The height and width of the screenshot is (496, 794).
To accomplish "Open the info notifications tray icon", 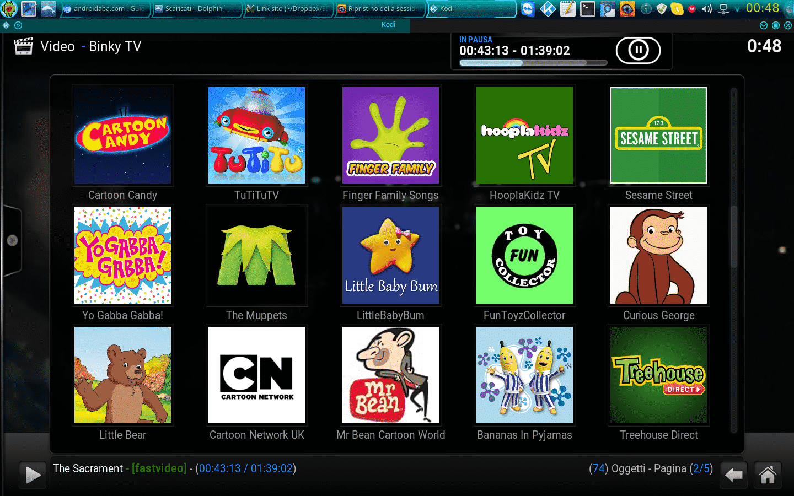I will pyautogui.click(x=647, y=9).
